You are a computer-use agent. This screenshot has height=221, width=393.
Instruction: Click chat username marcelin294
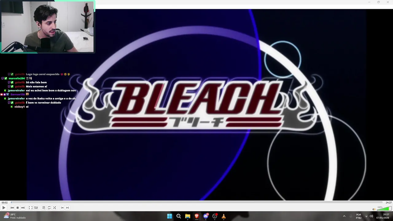coord(17,79)
